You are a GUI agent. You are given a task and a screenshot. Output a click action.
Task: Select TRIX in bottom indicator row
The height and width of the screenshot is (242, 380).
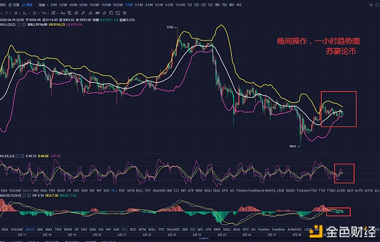(58, 229)
